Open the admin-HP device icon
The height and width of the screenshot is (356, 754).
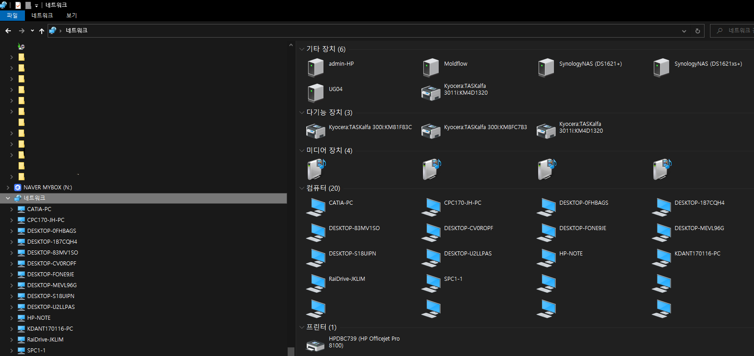pyautogui.click(x=315, y=67)
